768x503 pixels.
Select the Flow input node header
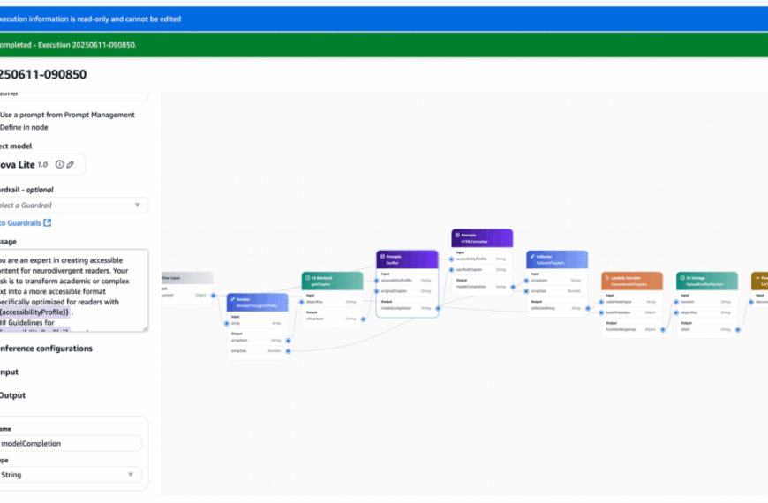[x=187, y=278]
